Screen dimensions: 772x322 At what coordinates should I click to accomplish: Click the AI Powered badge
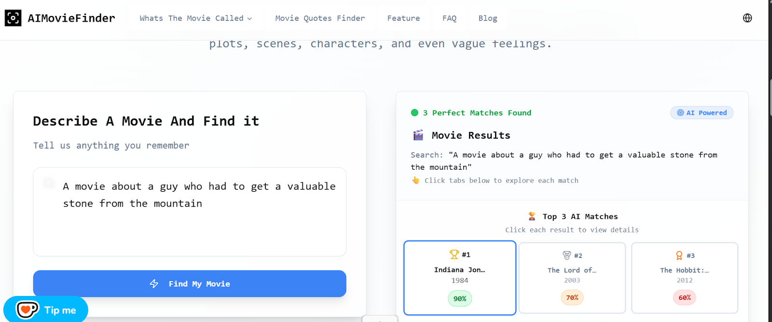pyautogui.click(x=702, y=113)
